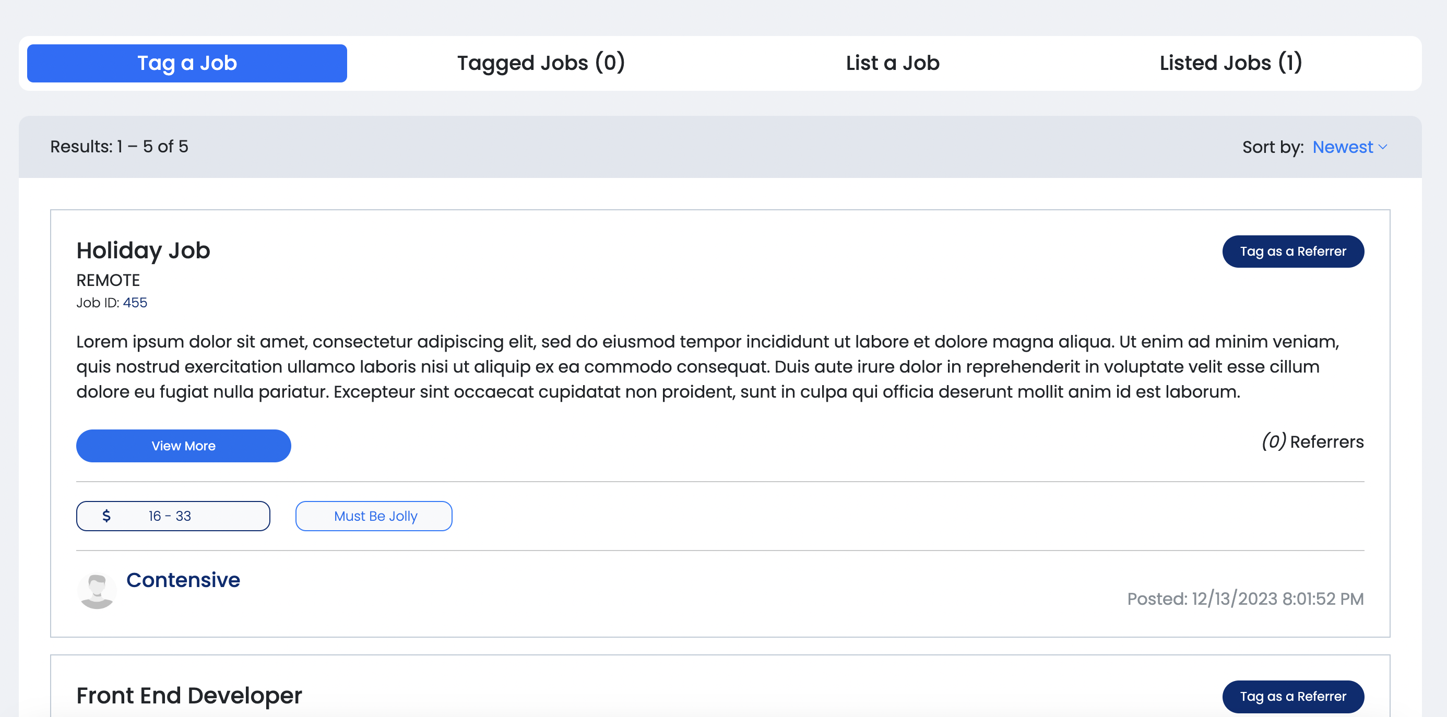This screenshot has height=717, width=1447.
Task: Click the Results: 1 – 5 of 5 text
Action: [119, 147]
